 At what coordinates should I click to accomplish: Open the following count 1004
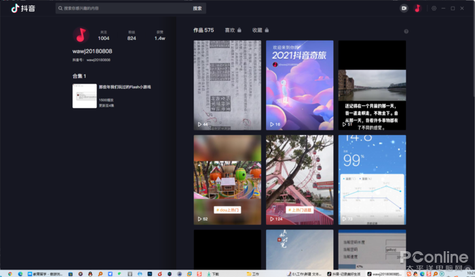coord(104,36)
